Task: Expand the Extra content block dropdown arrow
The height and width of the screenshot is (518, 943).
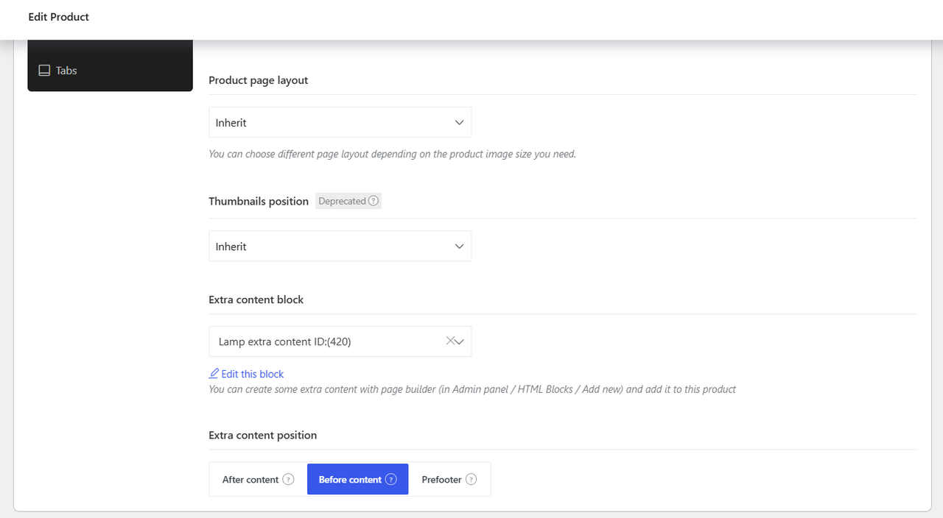Action: (x=459, y=341)
